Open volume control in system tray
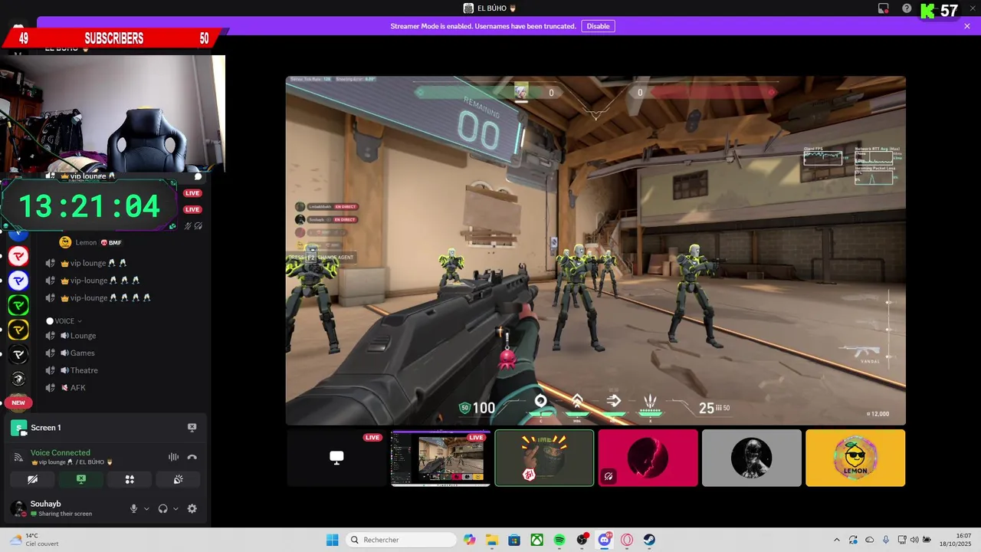The height and width of the screenshot is (552, 981). tap(914, 540)
